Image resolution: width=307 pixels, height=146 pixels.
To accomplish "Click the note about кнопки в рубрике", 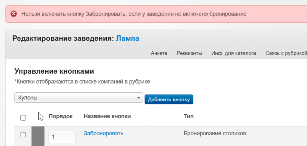I will pos(82,82).
